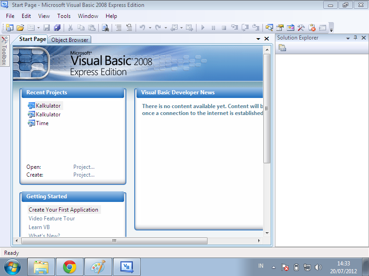Screen dimensions: 369x276
Task: Click the Stop Debugging square icon
Action: pos(224,28)
